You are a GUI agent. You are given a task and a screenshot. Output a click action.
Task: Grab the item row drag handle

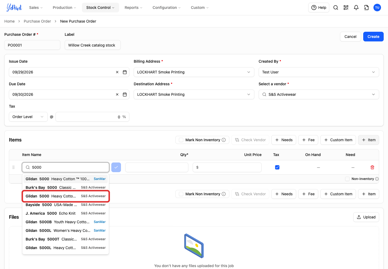(13, 167)
